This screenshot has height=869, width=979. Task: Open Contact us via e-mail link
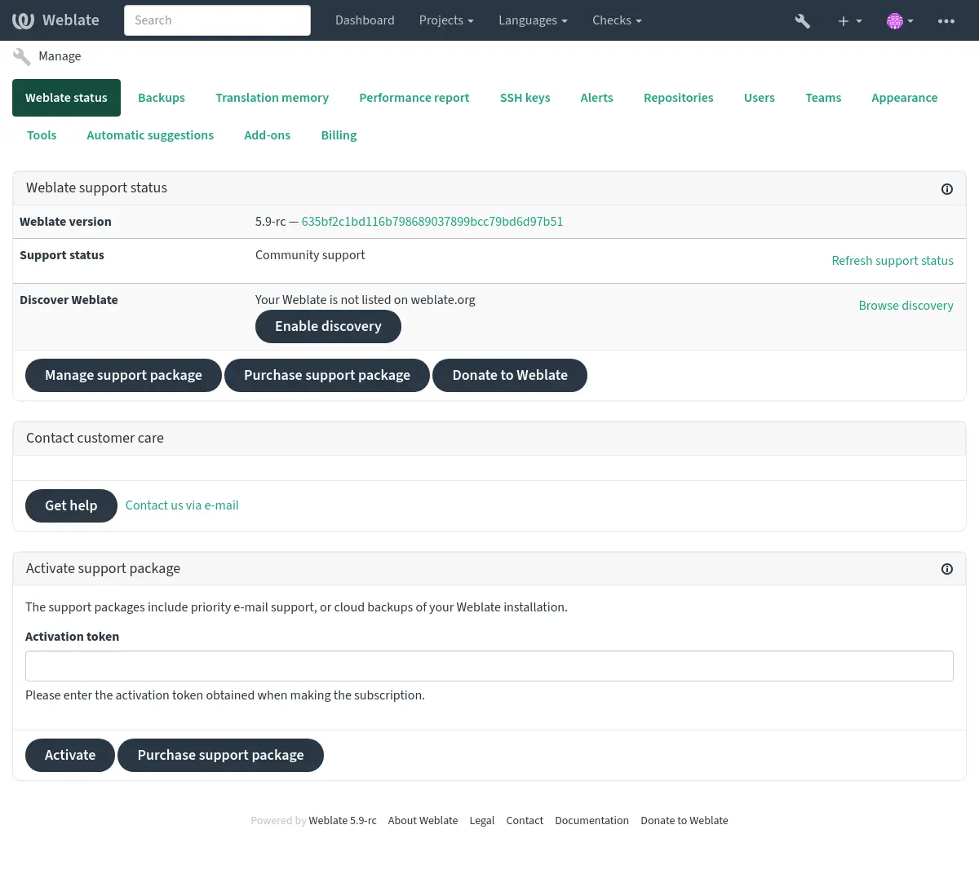182,505
